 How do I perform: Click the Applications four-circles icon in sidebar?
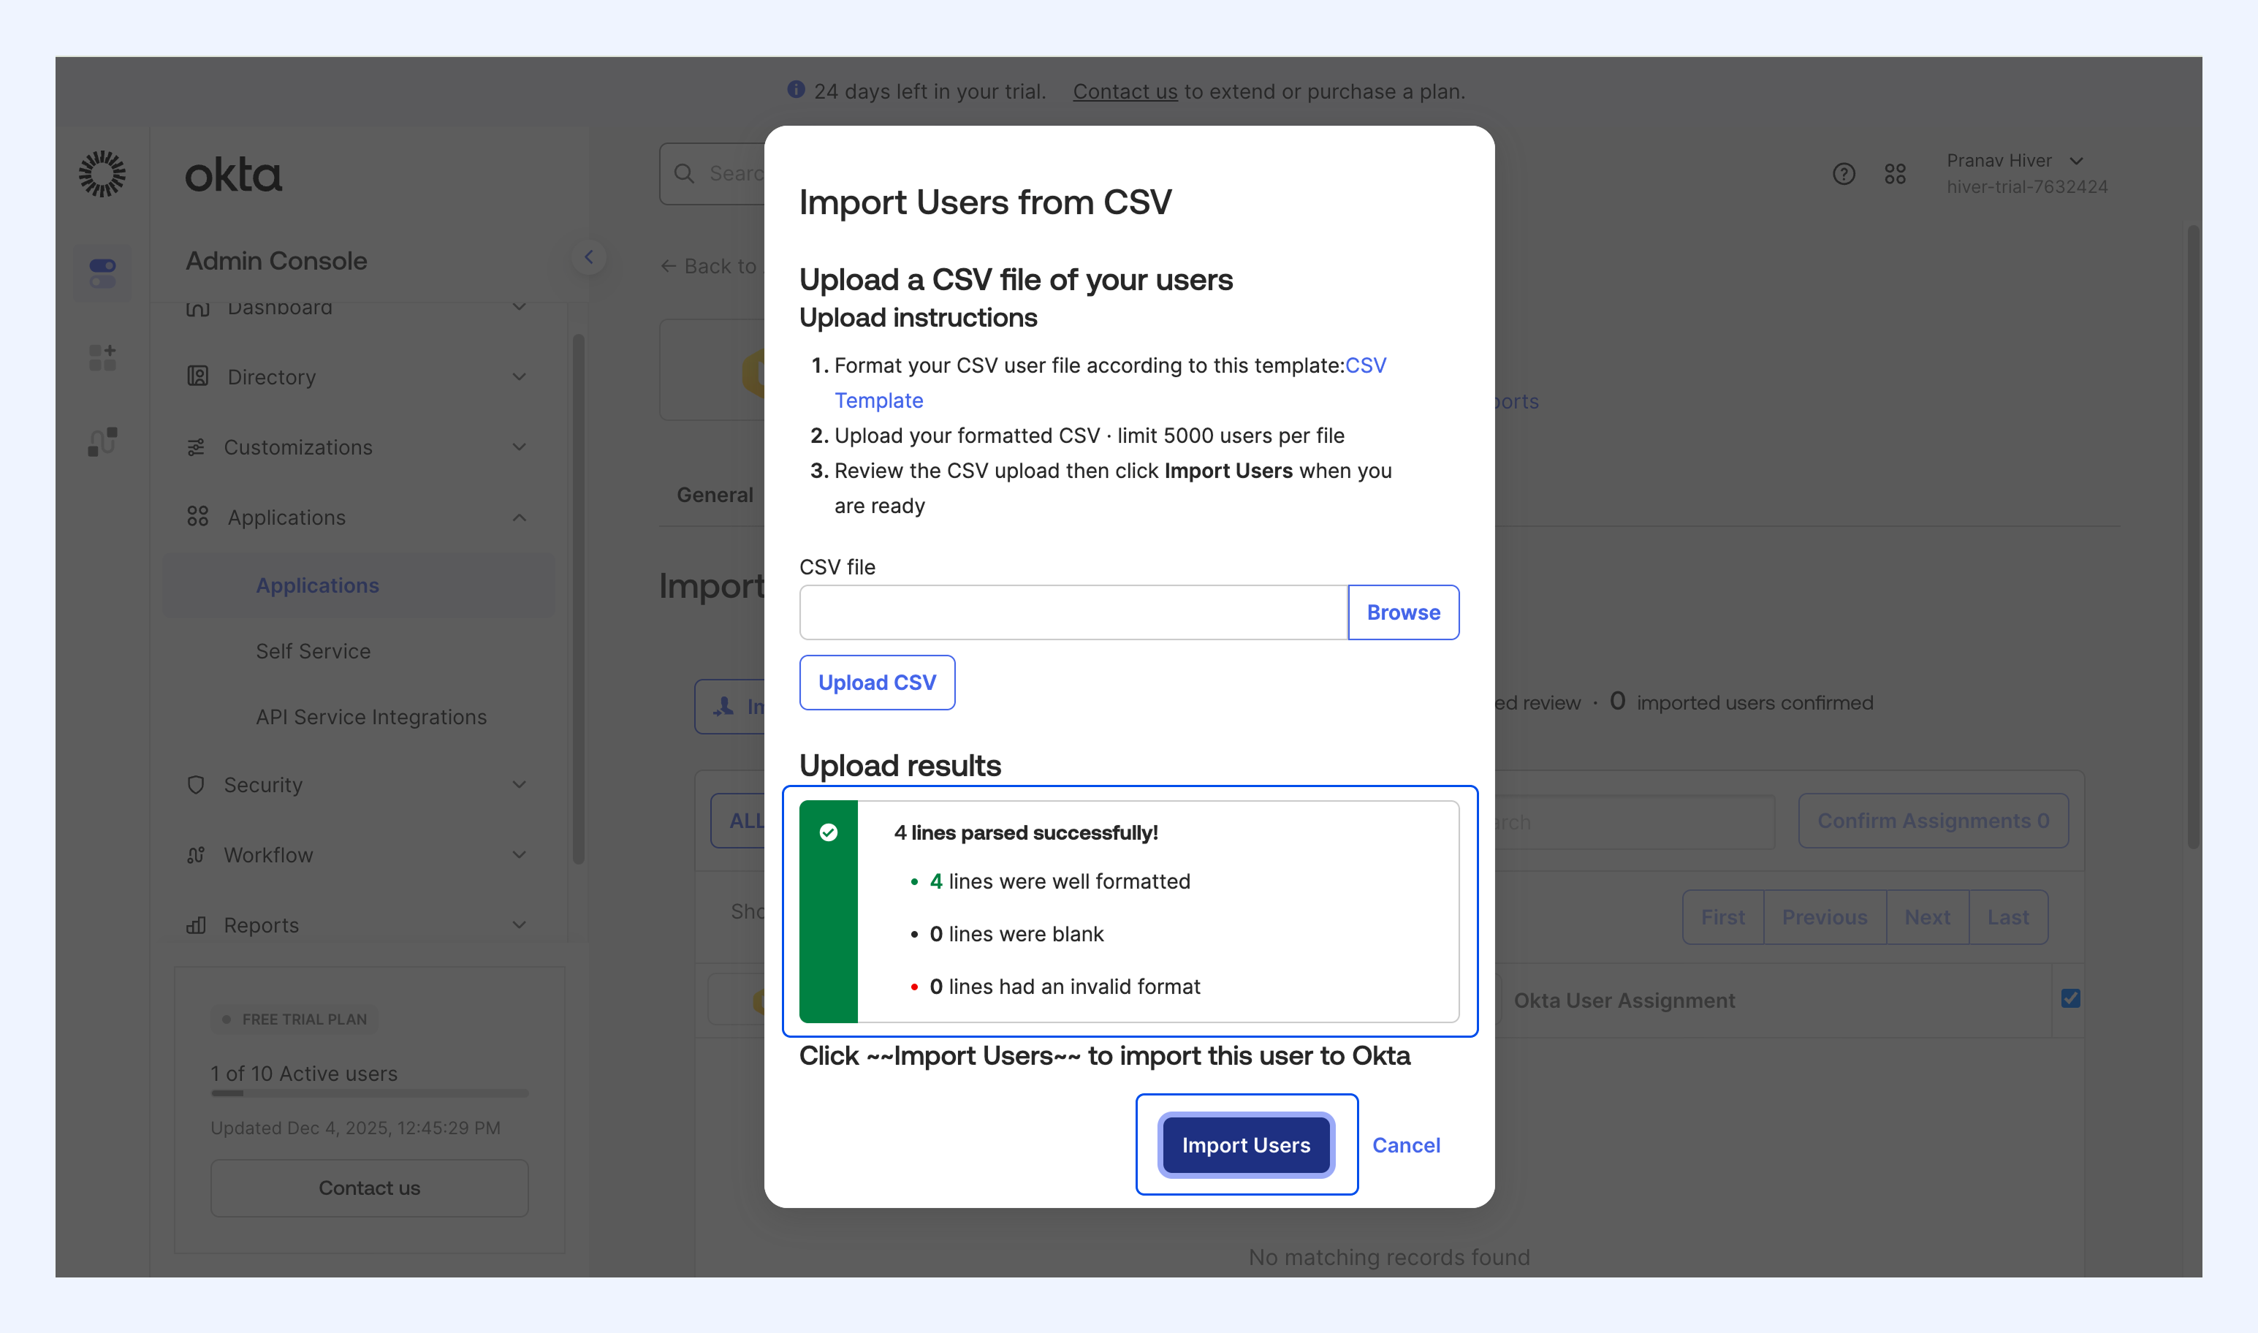[x=197, y=517]
